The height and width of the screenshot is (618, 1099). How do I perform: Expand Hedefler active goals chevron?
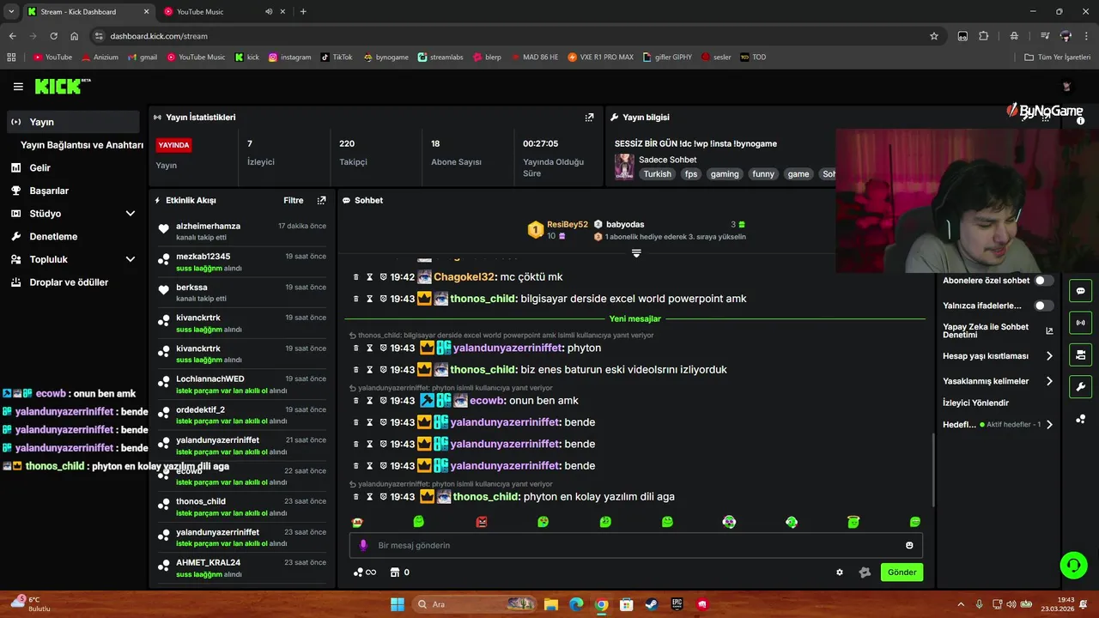(1049, 424)
